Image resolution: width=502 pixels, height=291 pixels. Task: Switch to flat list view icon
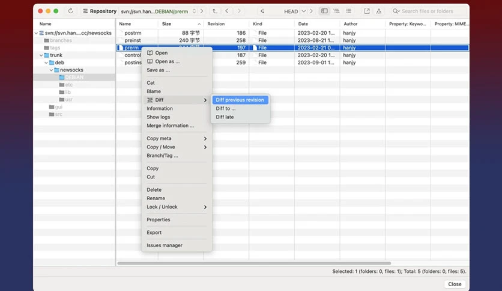(x=348, y=11)
